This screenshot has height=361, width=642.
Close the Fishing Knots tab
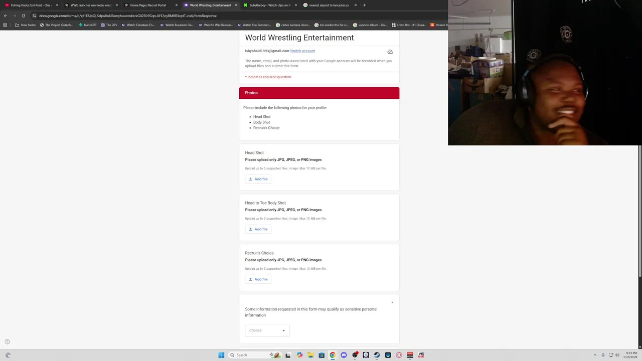[57, 5]
